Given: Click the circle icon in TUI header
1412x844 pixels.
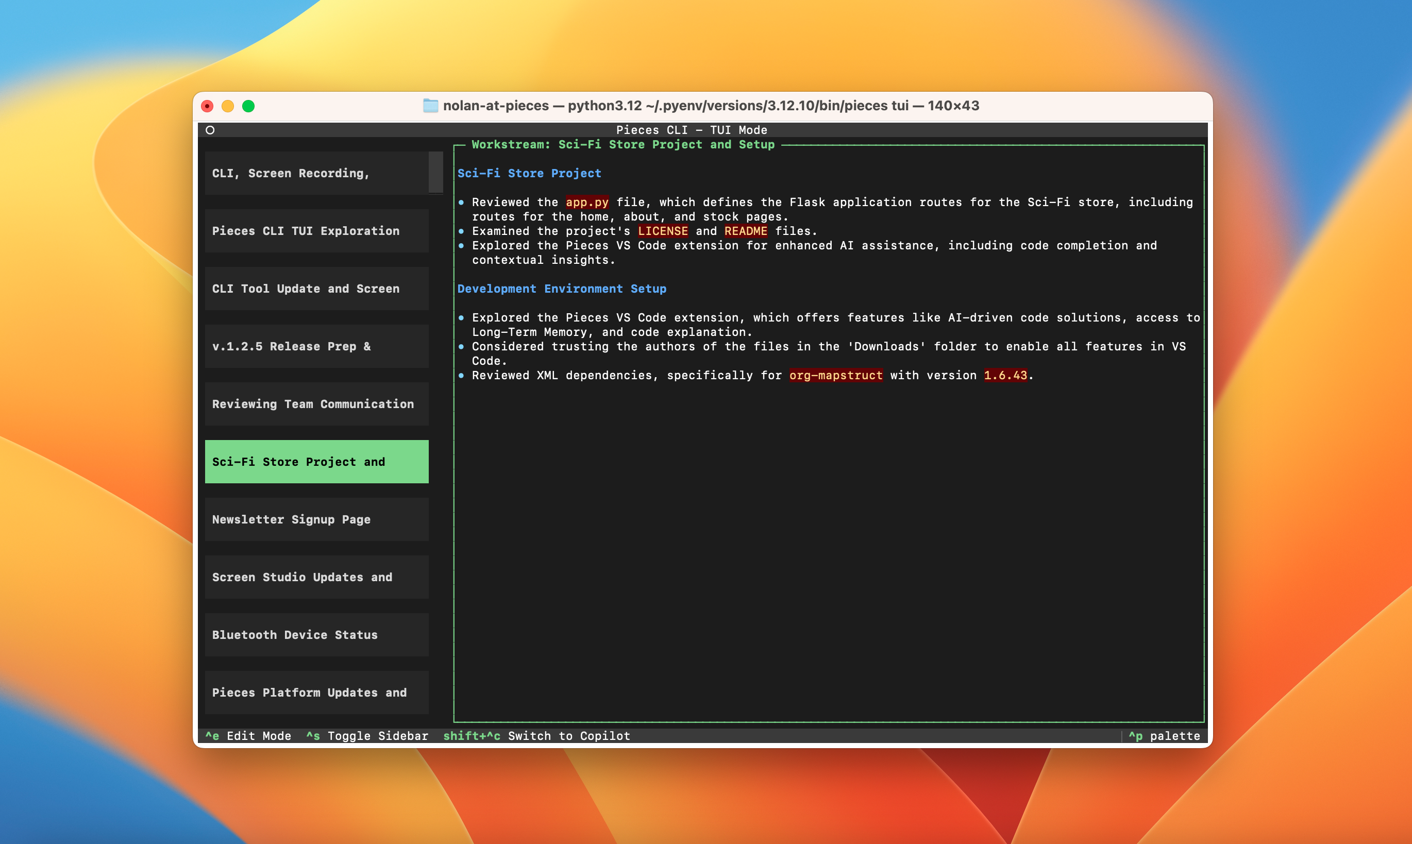Looking at the screenshot, I should (210, 130).
